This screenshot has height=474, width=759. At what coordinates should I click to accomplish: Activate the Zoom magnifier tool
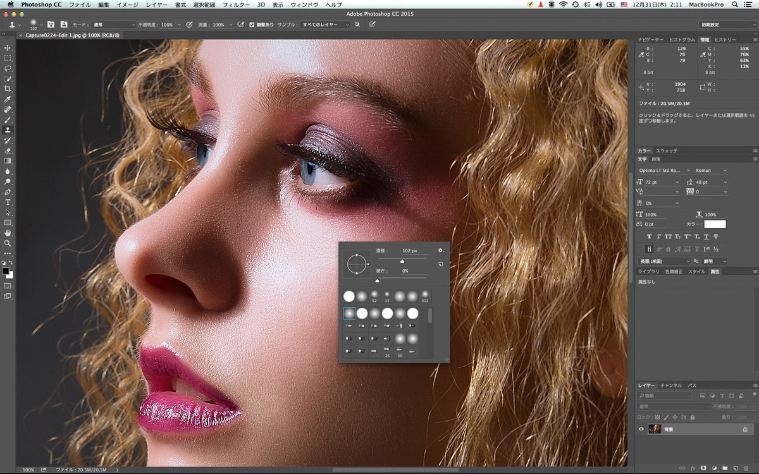(8, 243)
